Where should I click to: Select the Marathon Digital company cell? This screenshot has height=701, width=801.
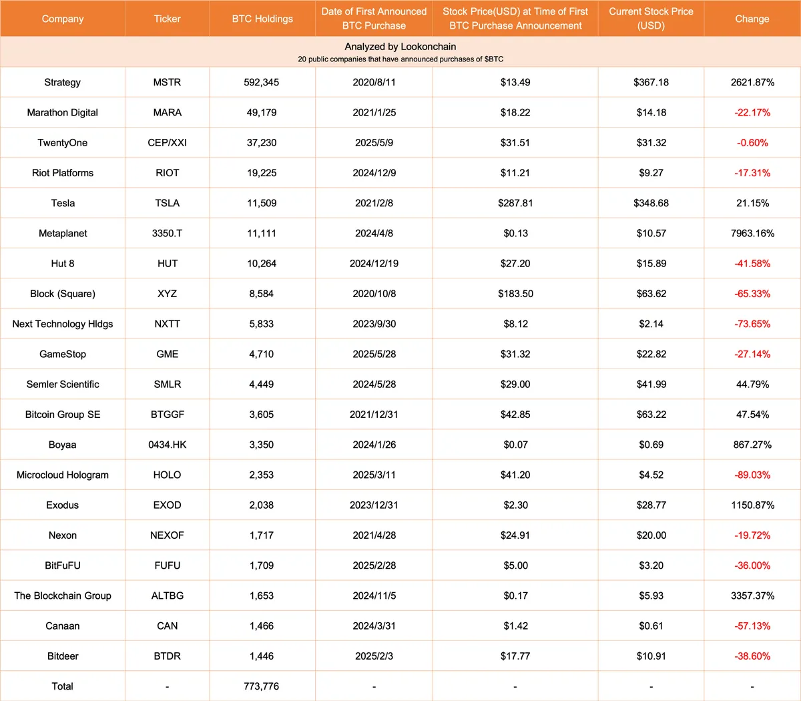63,112
